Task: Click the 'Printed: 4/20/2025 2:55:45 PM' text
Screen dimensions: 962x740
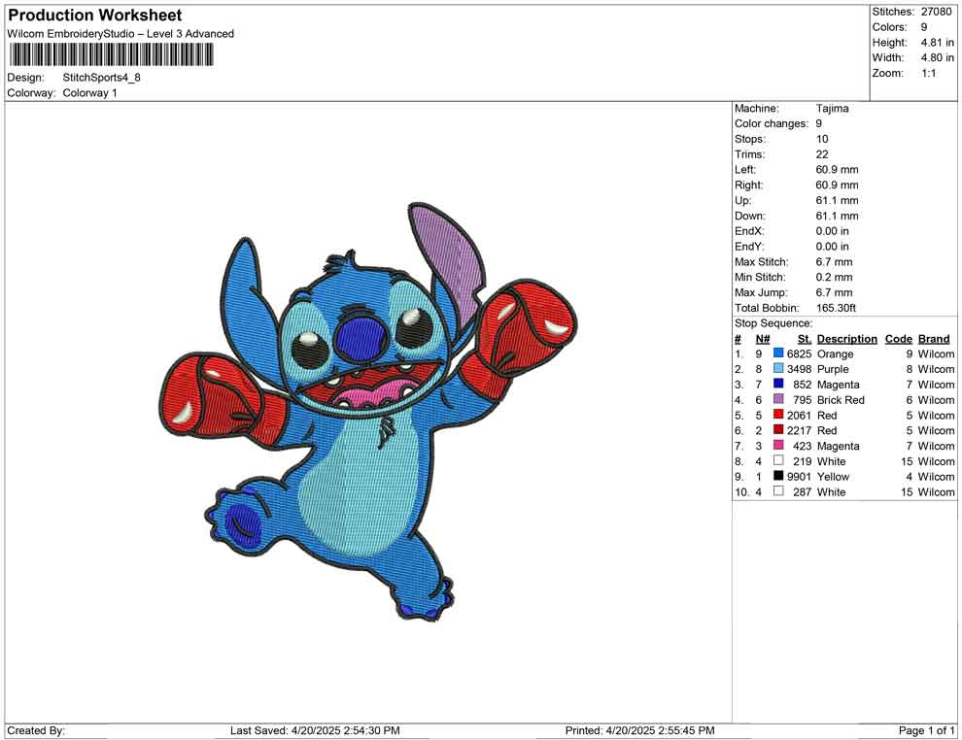Action: tap(639, 730)
